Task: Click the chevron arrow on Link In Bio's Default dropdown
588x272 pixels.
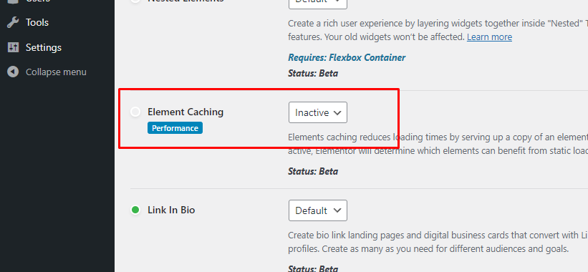Action: tap(337, 210)
